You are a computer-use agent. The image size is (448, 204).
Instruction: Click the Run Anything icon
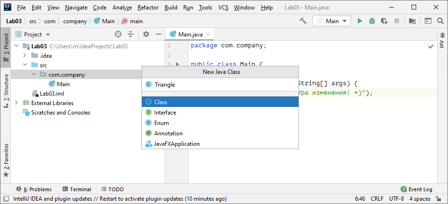click(x=428, y=21)
